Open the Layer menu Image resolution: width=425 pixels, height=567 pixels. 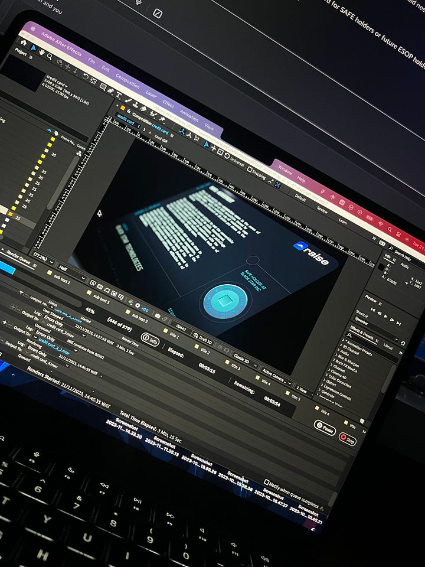[151, 94]
